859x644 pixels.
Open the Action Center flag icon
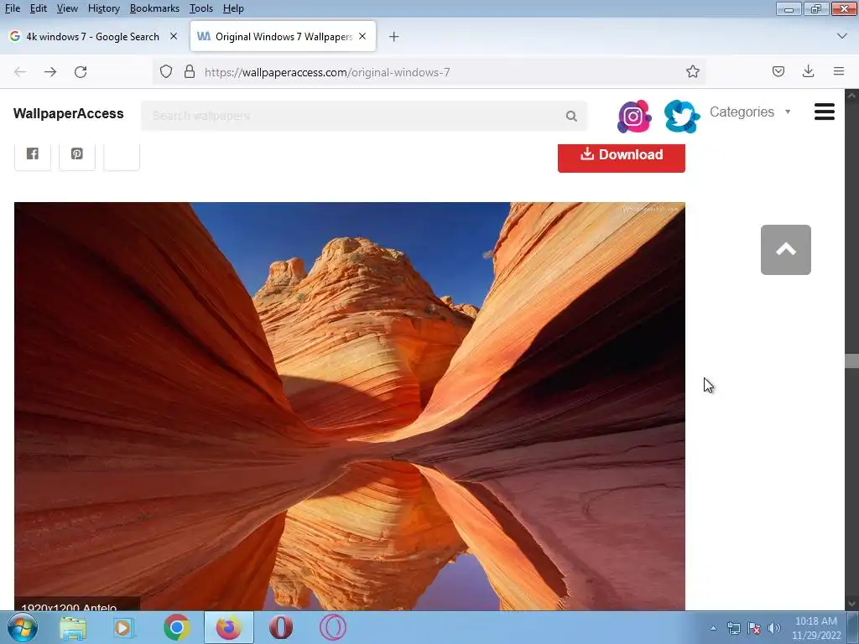click(754, 628)
